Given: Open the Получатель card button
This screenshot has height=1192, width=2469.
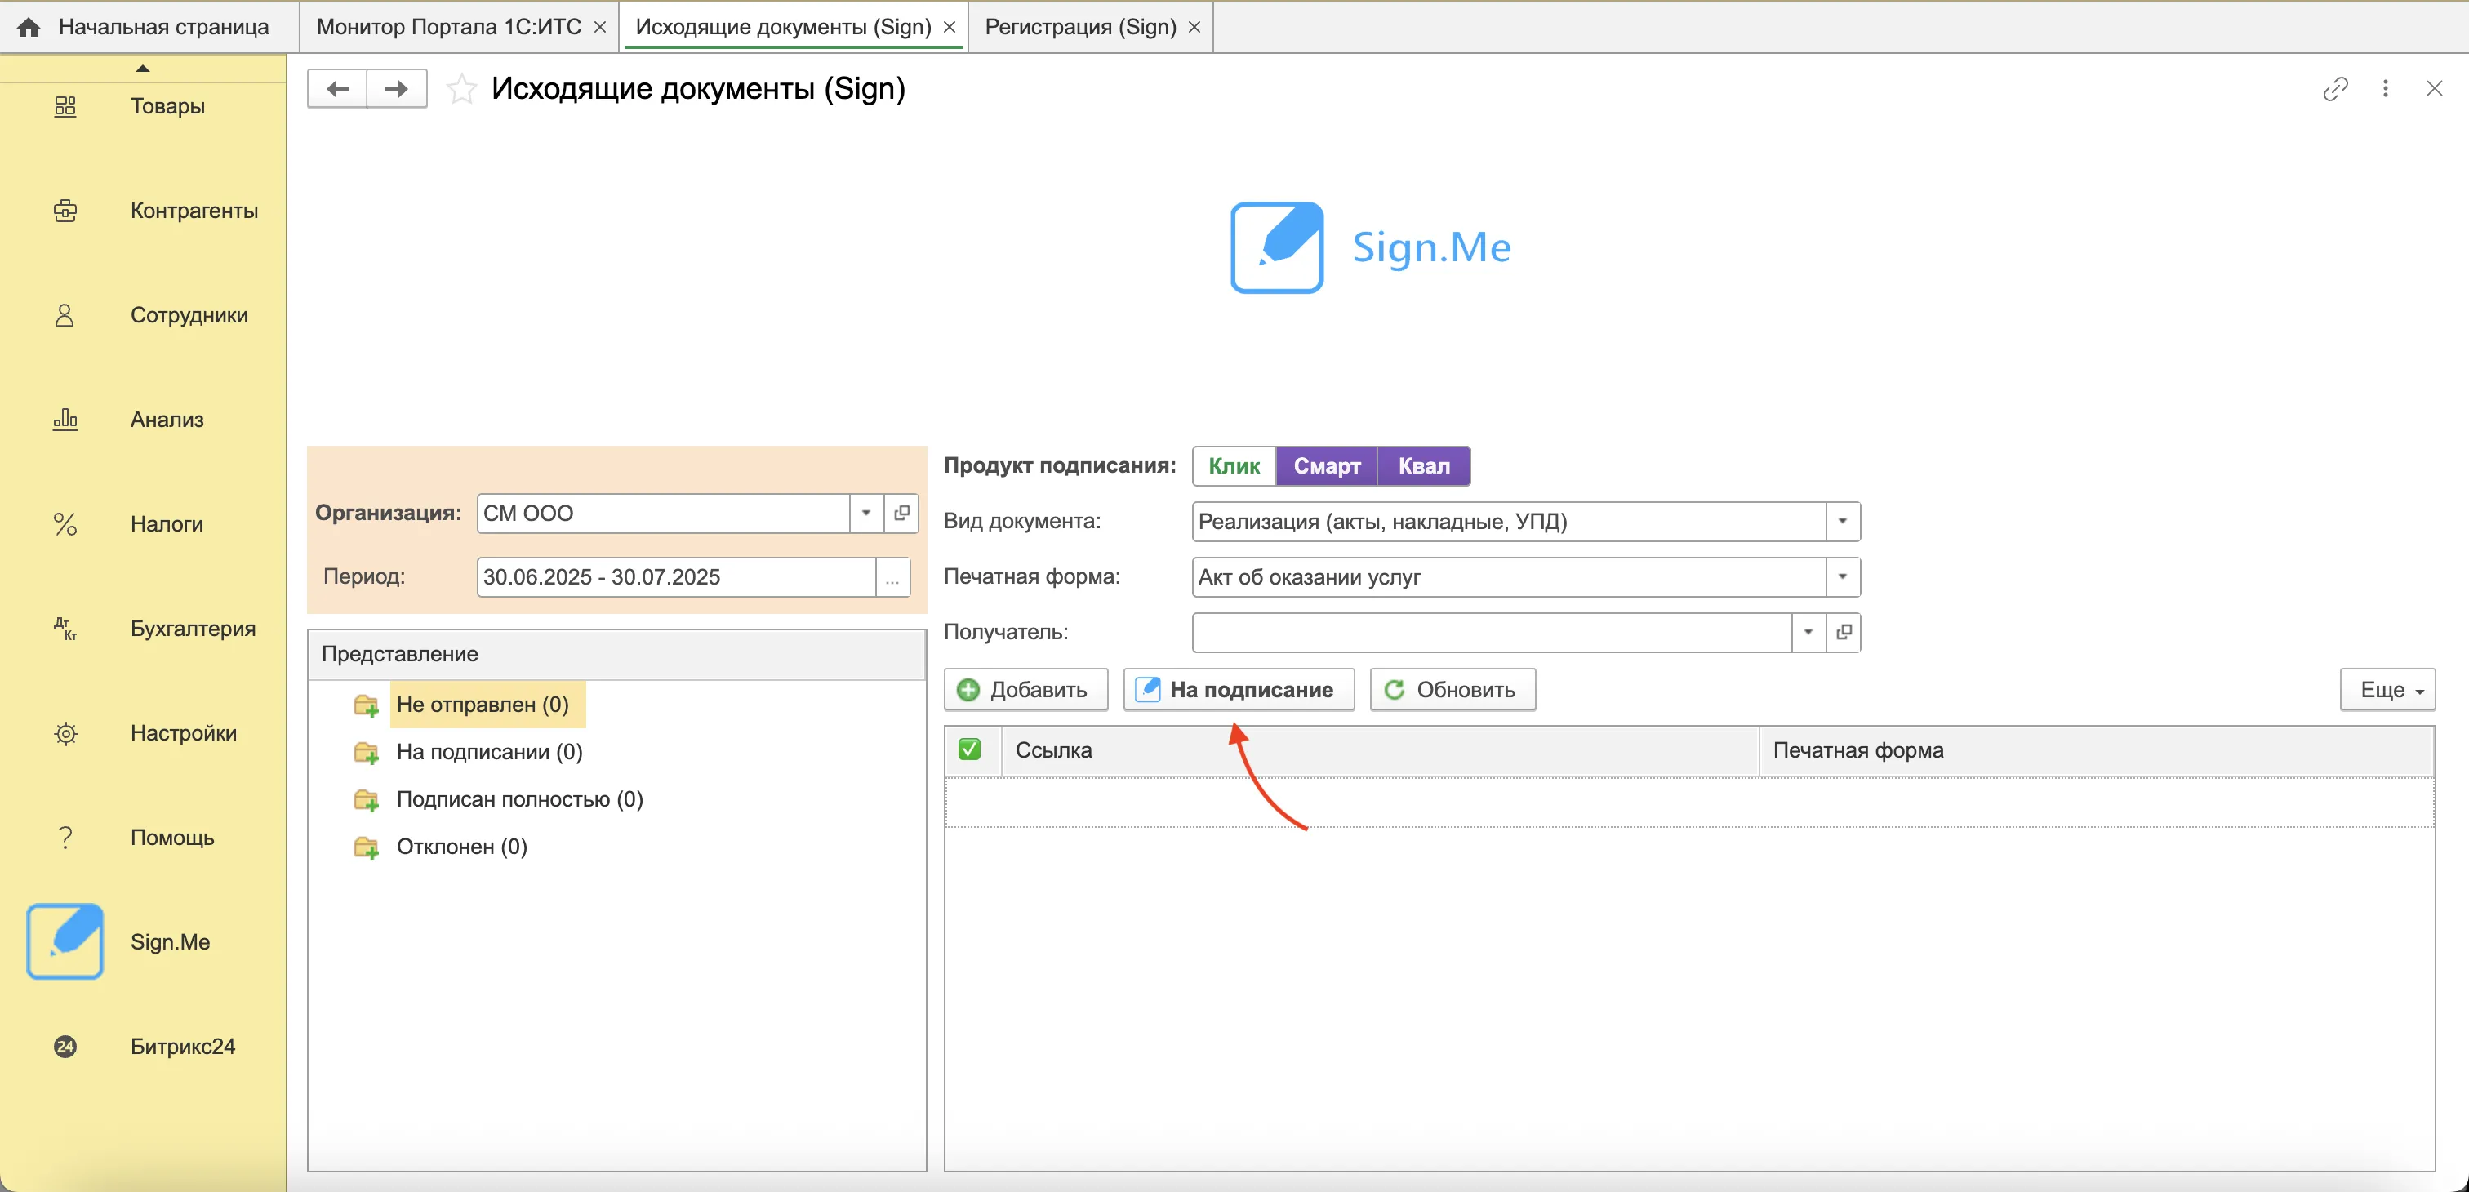Looking at the screenshot, I should tap(1843, 633).
